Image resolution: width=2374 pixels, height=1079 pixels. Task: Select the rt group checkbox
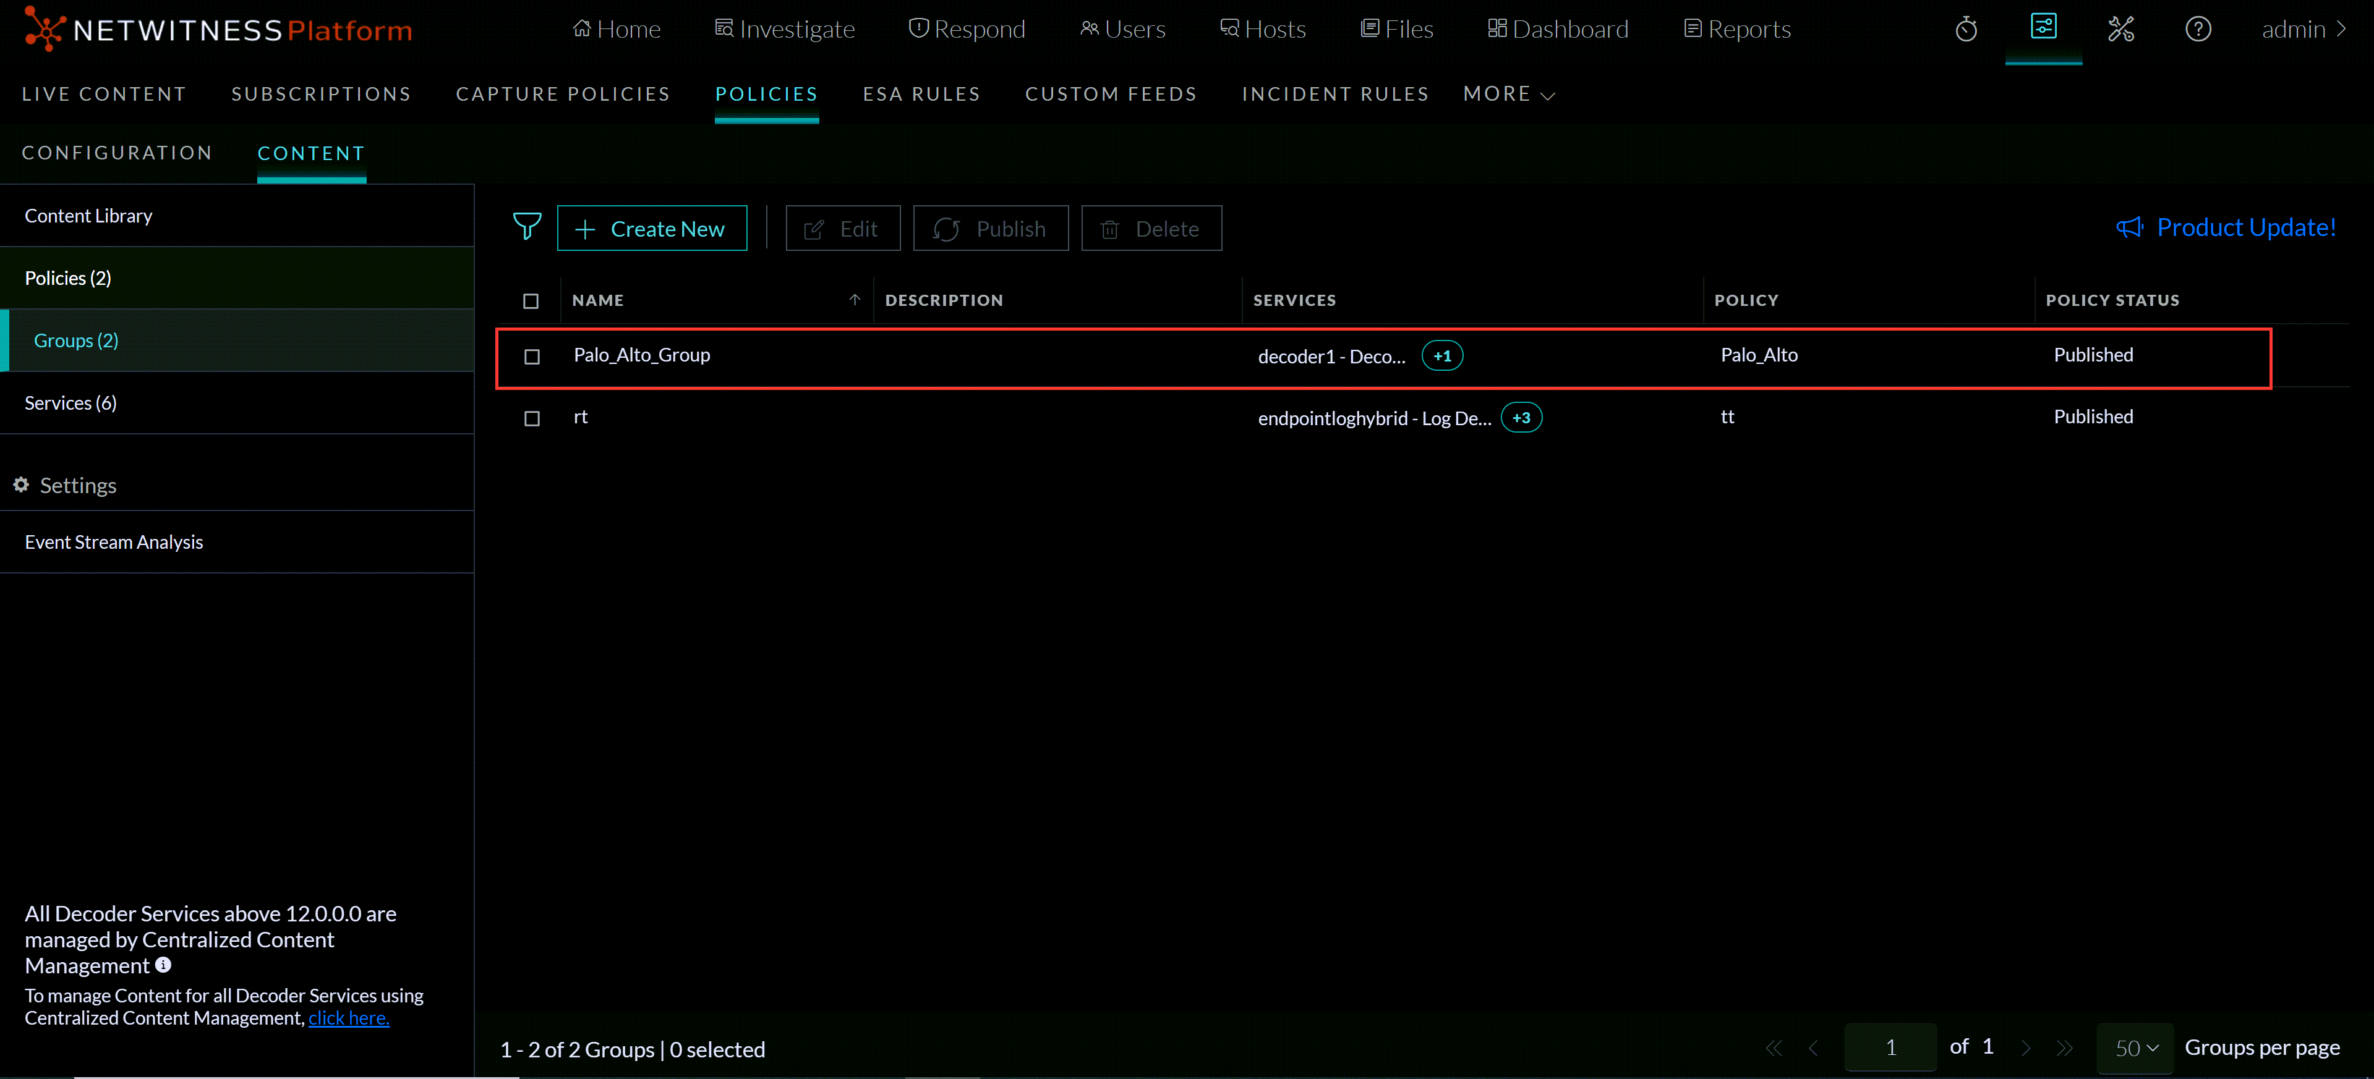point(532,418)
